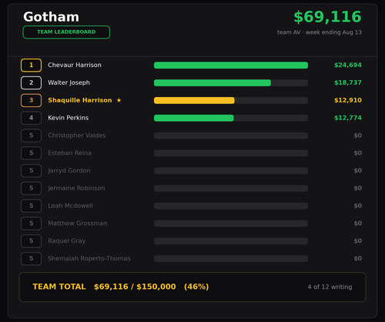Click the large $69,116 header total
This screenshot has height=322, width=385.
click(327, 17)
